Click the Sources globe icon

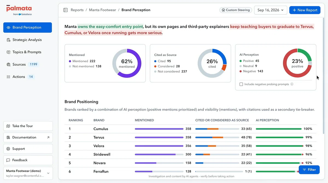coord(8,64)
